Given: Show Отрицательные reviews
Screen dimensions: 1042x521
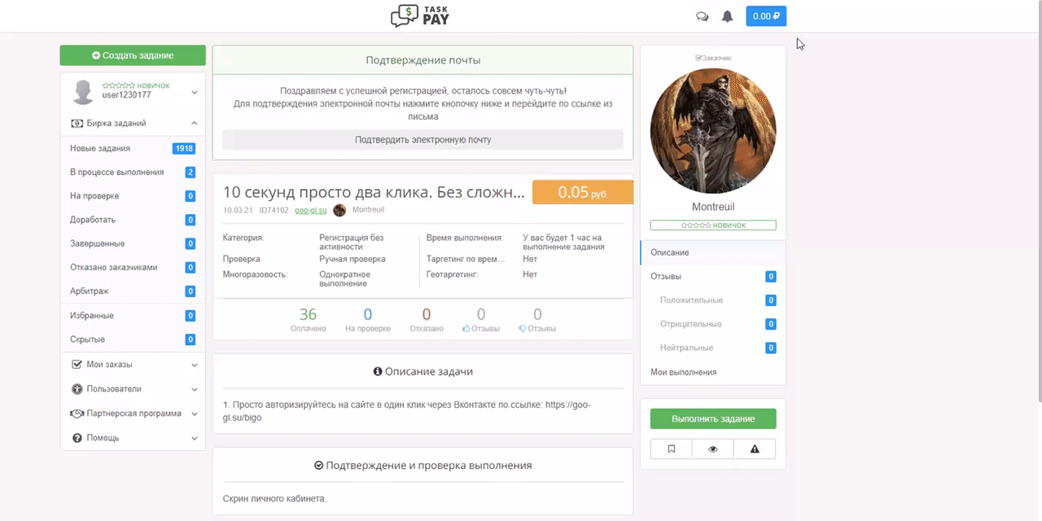Looking at the screenshot, I should click(x=713, y=324).
